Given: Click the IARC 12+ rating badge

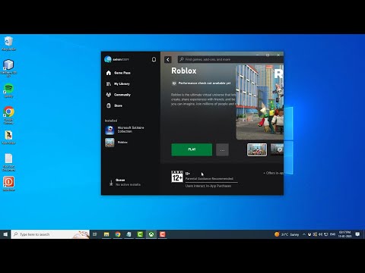Looking at the screenshot, I should [x=177, y=176].
